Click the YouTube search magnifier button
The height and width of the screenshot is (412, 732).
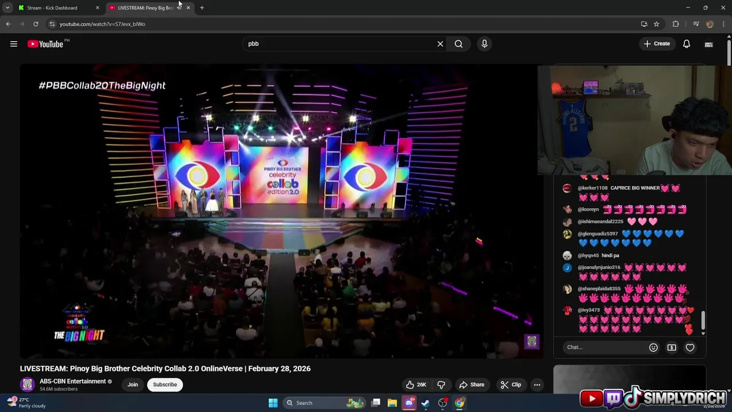pyautogui.click(x=459, y=44)
